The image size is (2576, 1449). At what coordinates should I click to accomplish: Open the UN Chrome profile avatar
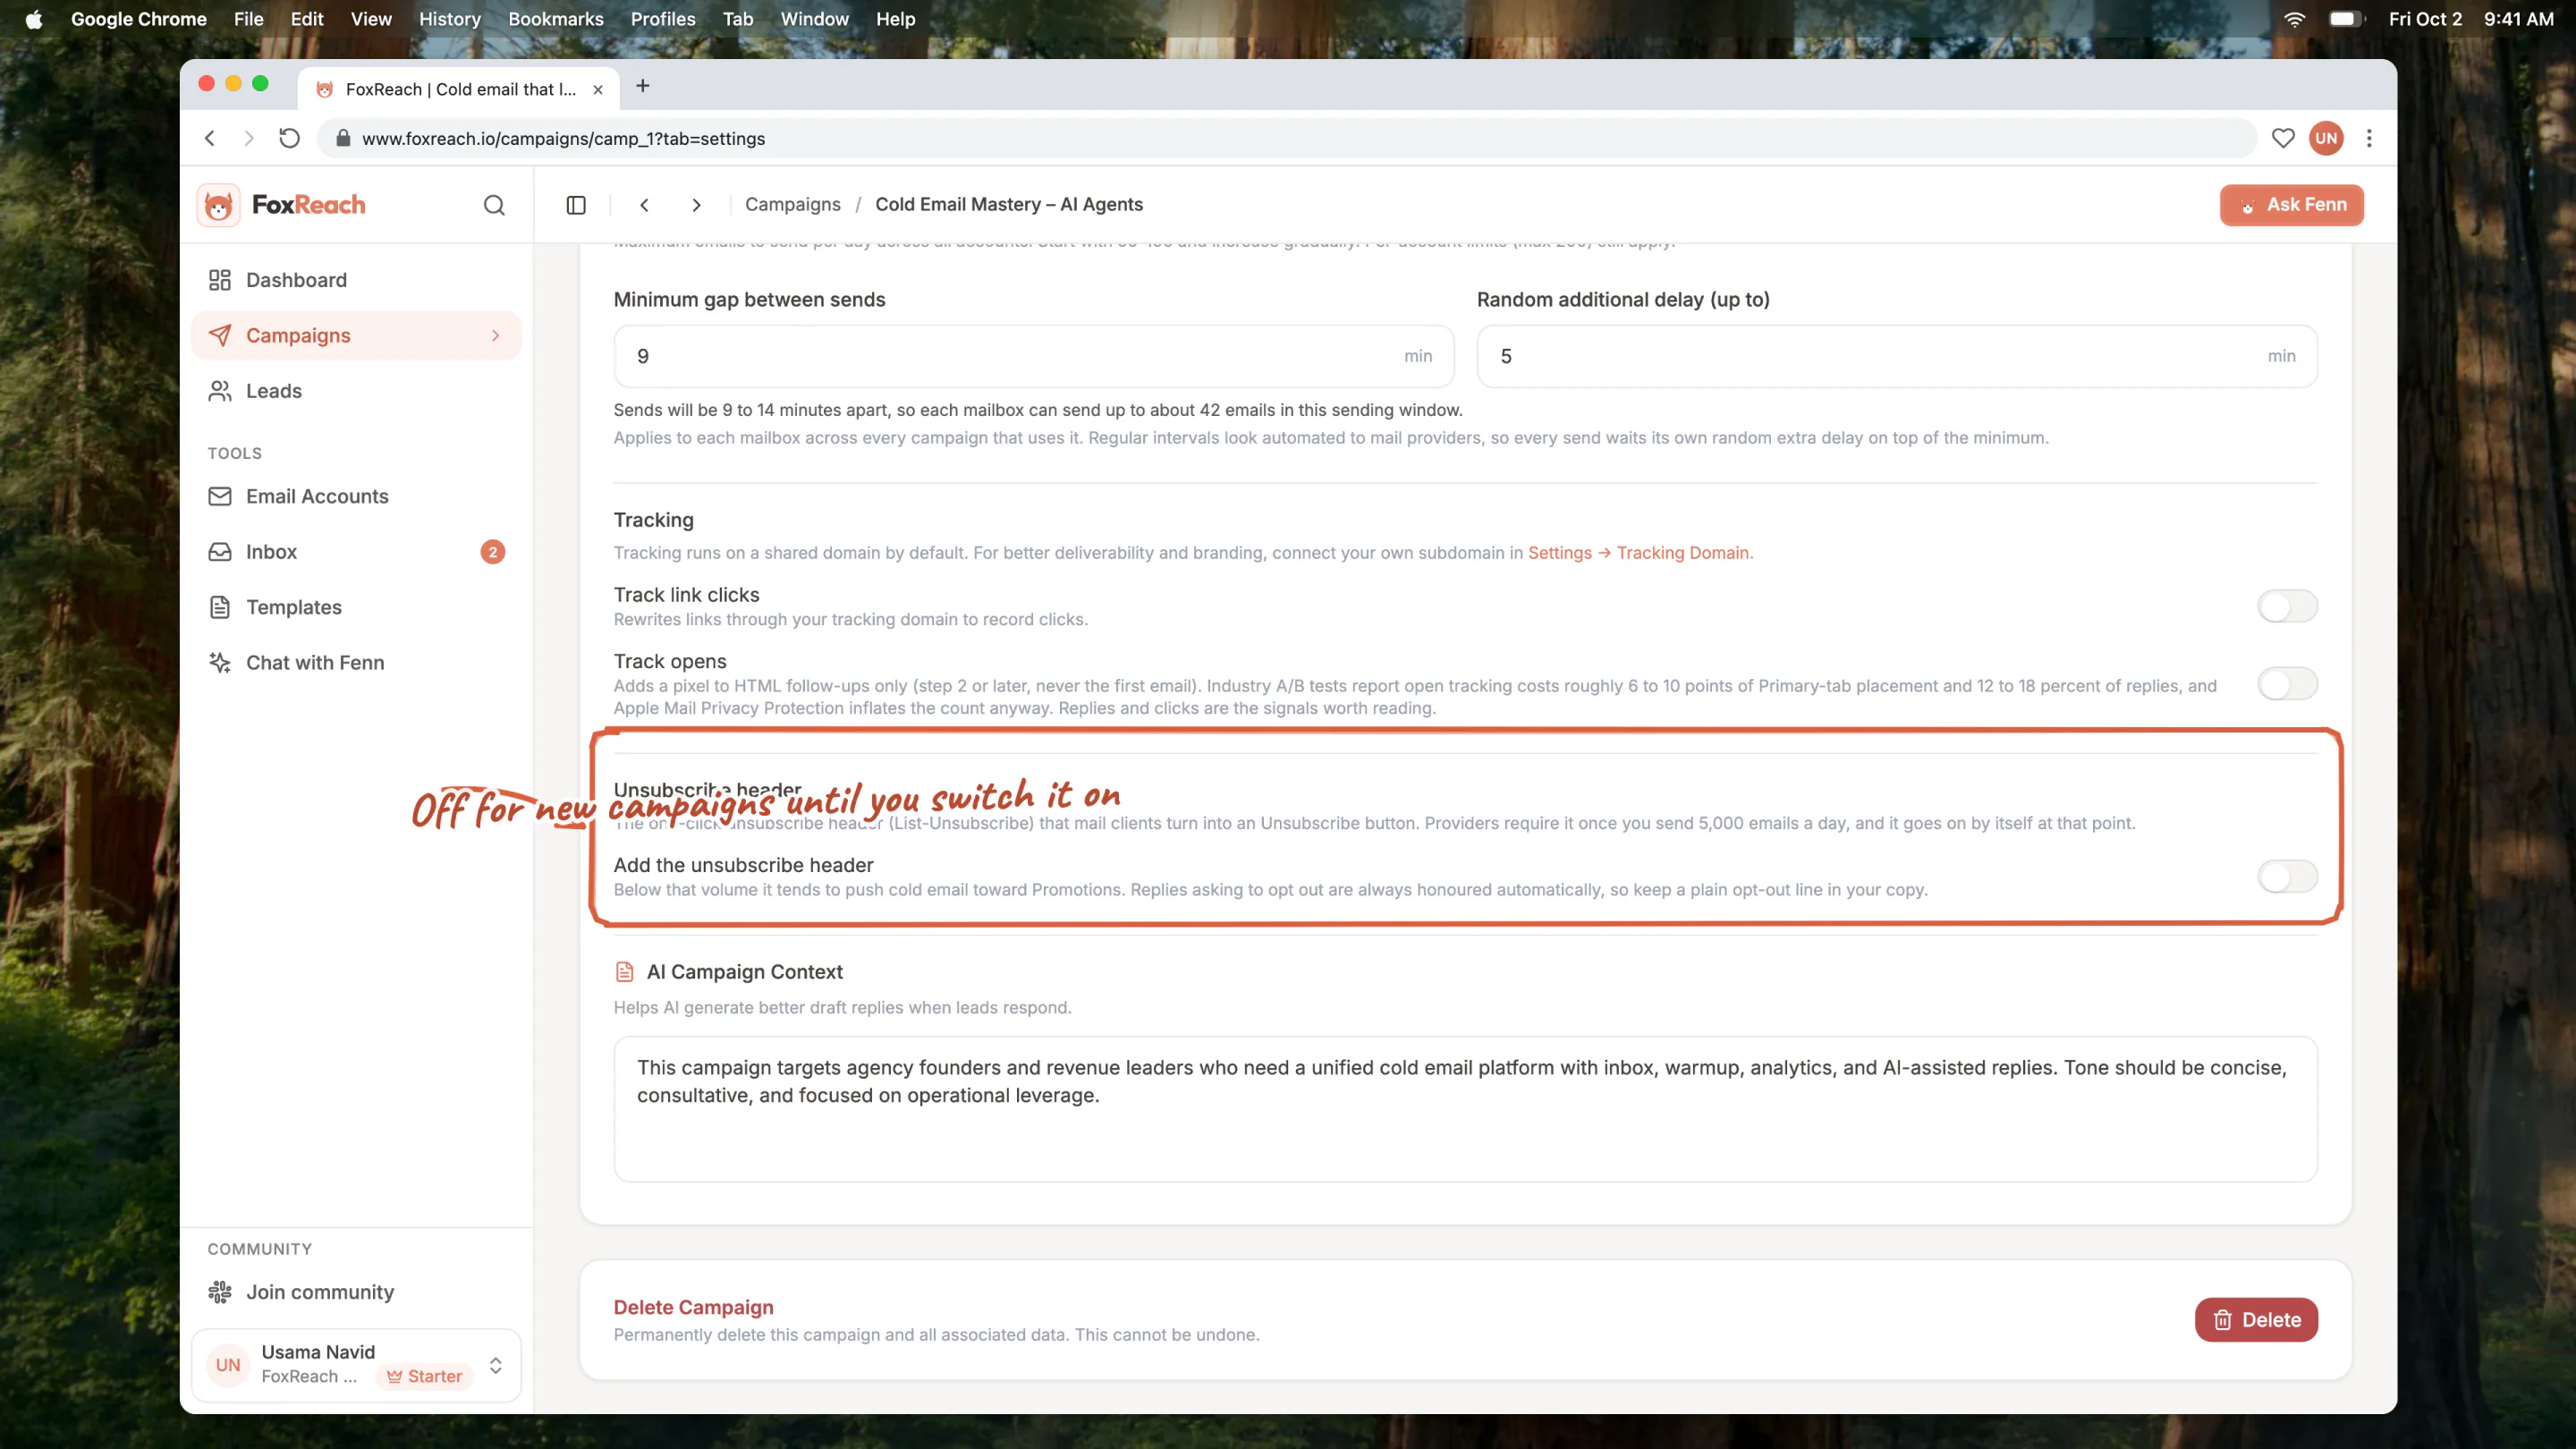(x=2326, y=138)
